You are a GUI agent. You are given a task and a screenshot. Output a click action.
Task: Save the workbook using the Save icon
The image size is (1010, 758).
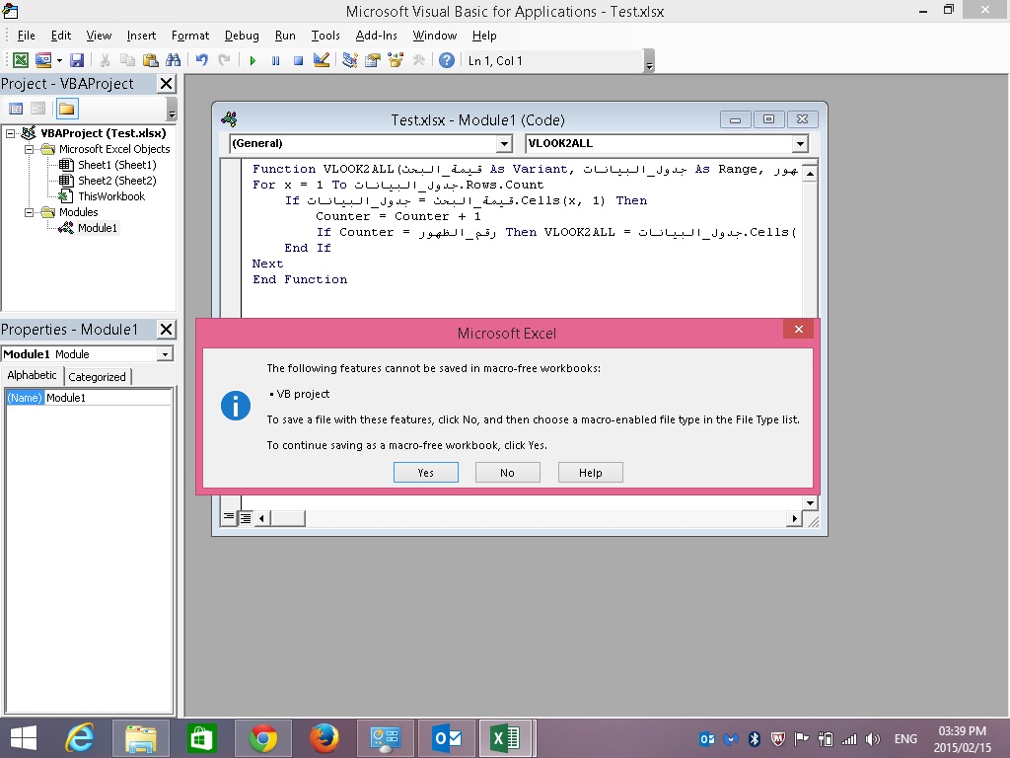click(x=77, y=60)
